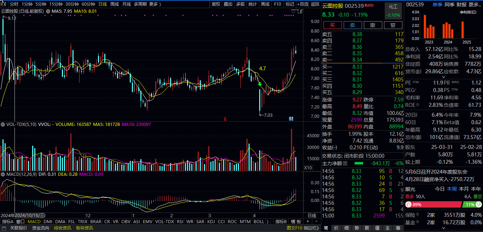The width and height of the screenshot is (483, 232).
Task: Open the 指标A indicator group
Action: pos(7,222)
